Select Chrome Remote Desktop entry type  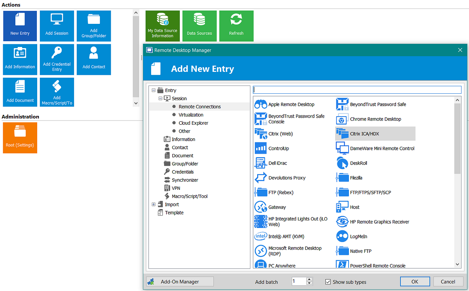pyautogui.click(x=369, y=119)
